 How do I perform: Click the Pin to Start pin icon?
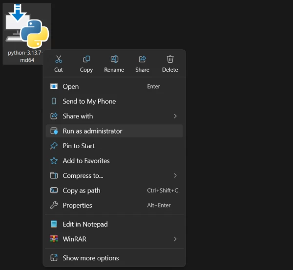pyautogui.click(x=54, y=146)
